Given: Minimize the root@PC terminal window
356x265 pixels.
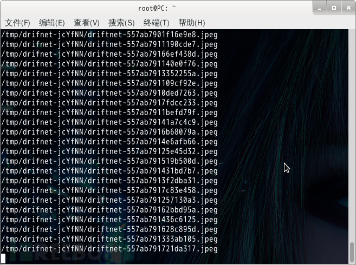Looking at the screenshot, I should tap(320, 8).
